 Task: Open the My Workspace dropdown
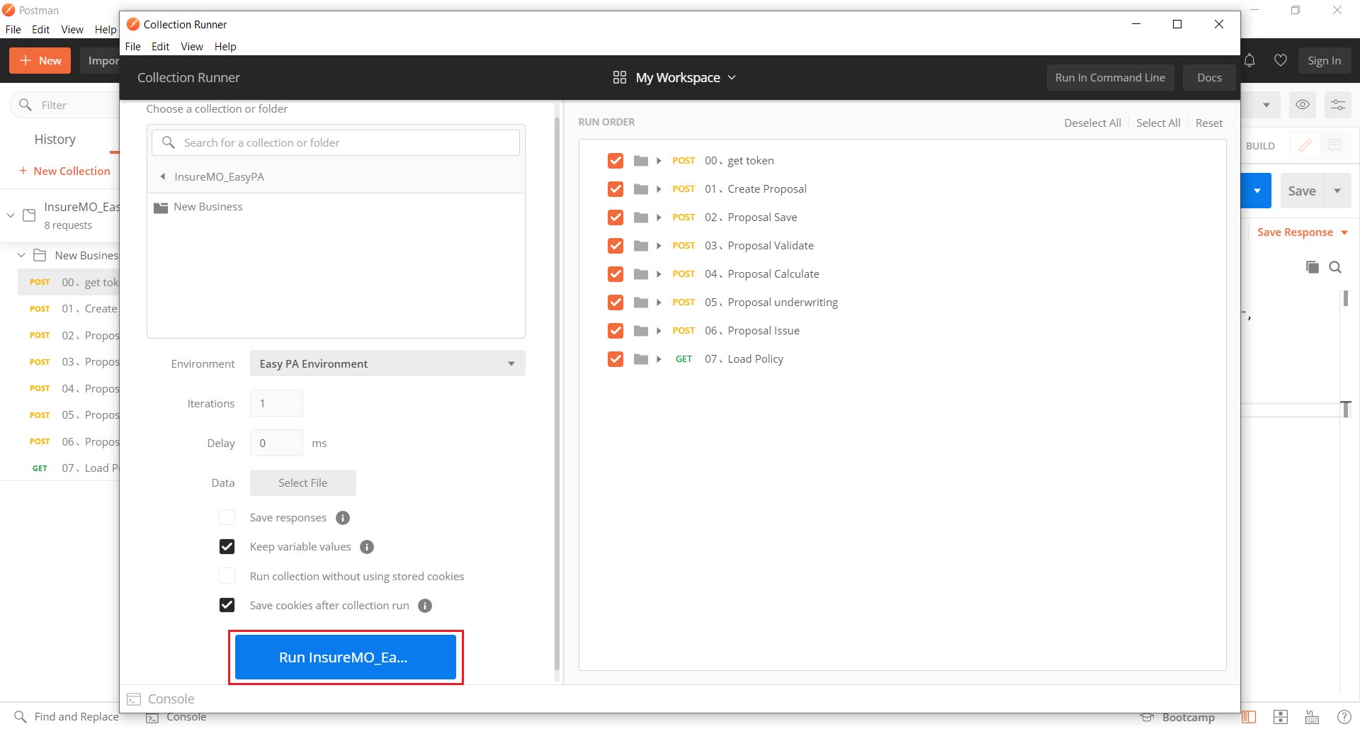pyautogui.click(x=685, y=77)
